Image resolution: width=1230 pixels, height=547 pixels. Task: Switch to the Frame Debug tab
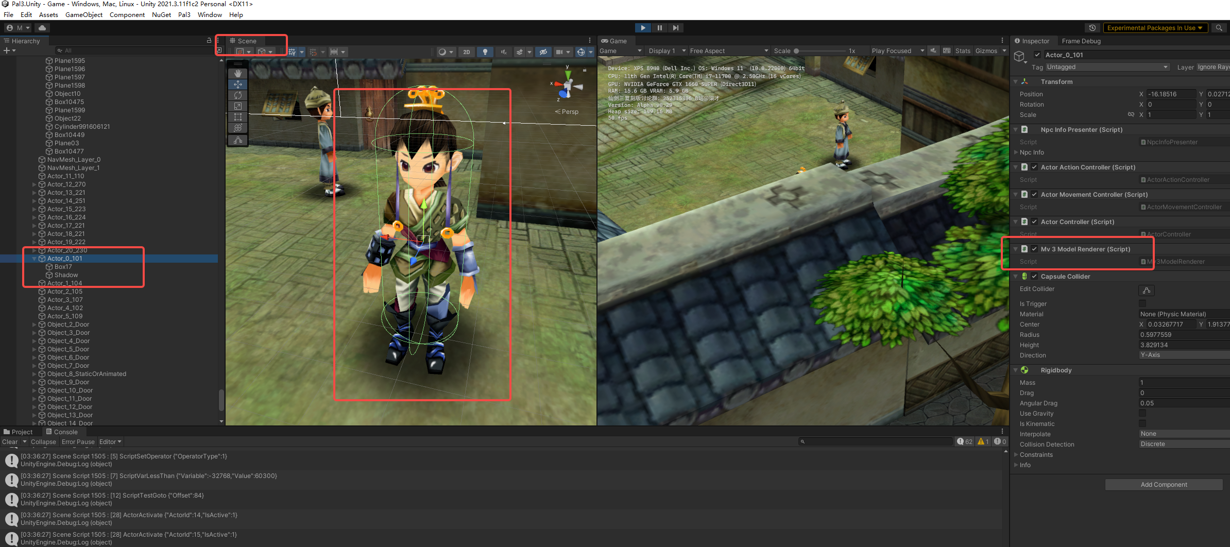click(1081, 41)
